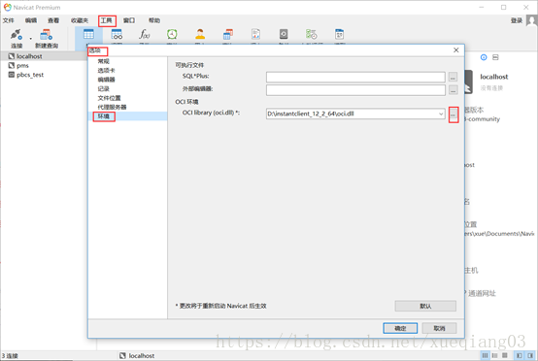The width and height of the screenshot is (538, 361).
Task: Browse for SQL*Plus executable (… button)
Action: [453, 77]
